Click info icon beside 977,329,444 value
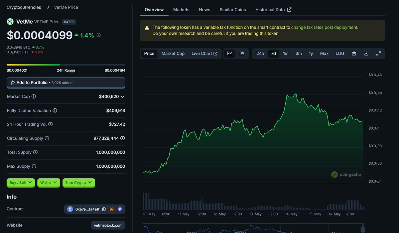399x233 pixels. pos(123,138)
